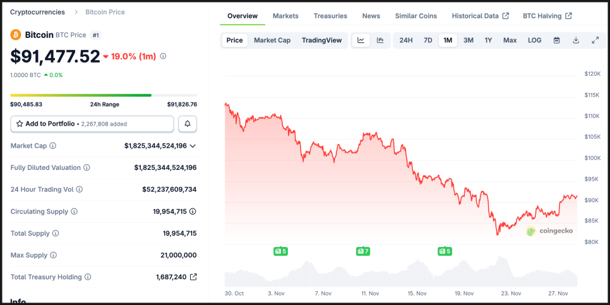
Task: Expand the Market Cap chevron
Action: 193,146
